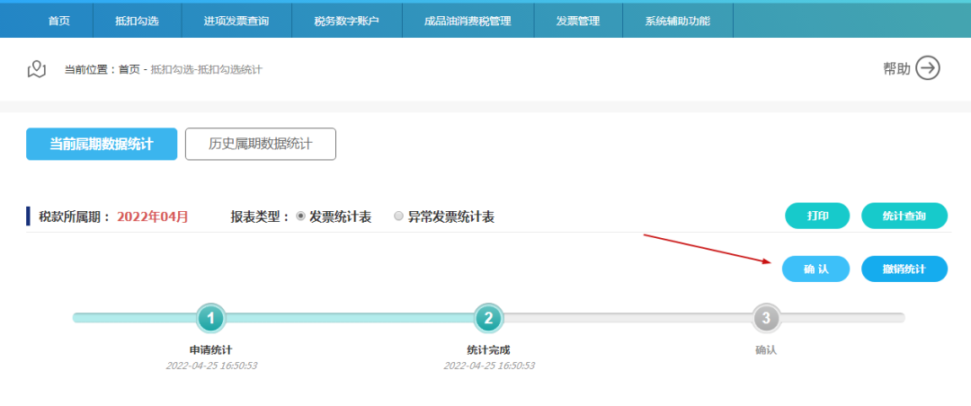The width and height of the screenshot is (971, 406).
Task: Click the 报表类型 label
Action: [260, 216]
